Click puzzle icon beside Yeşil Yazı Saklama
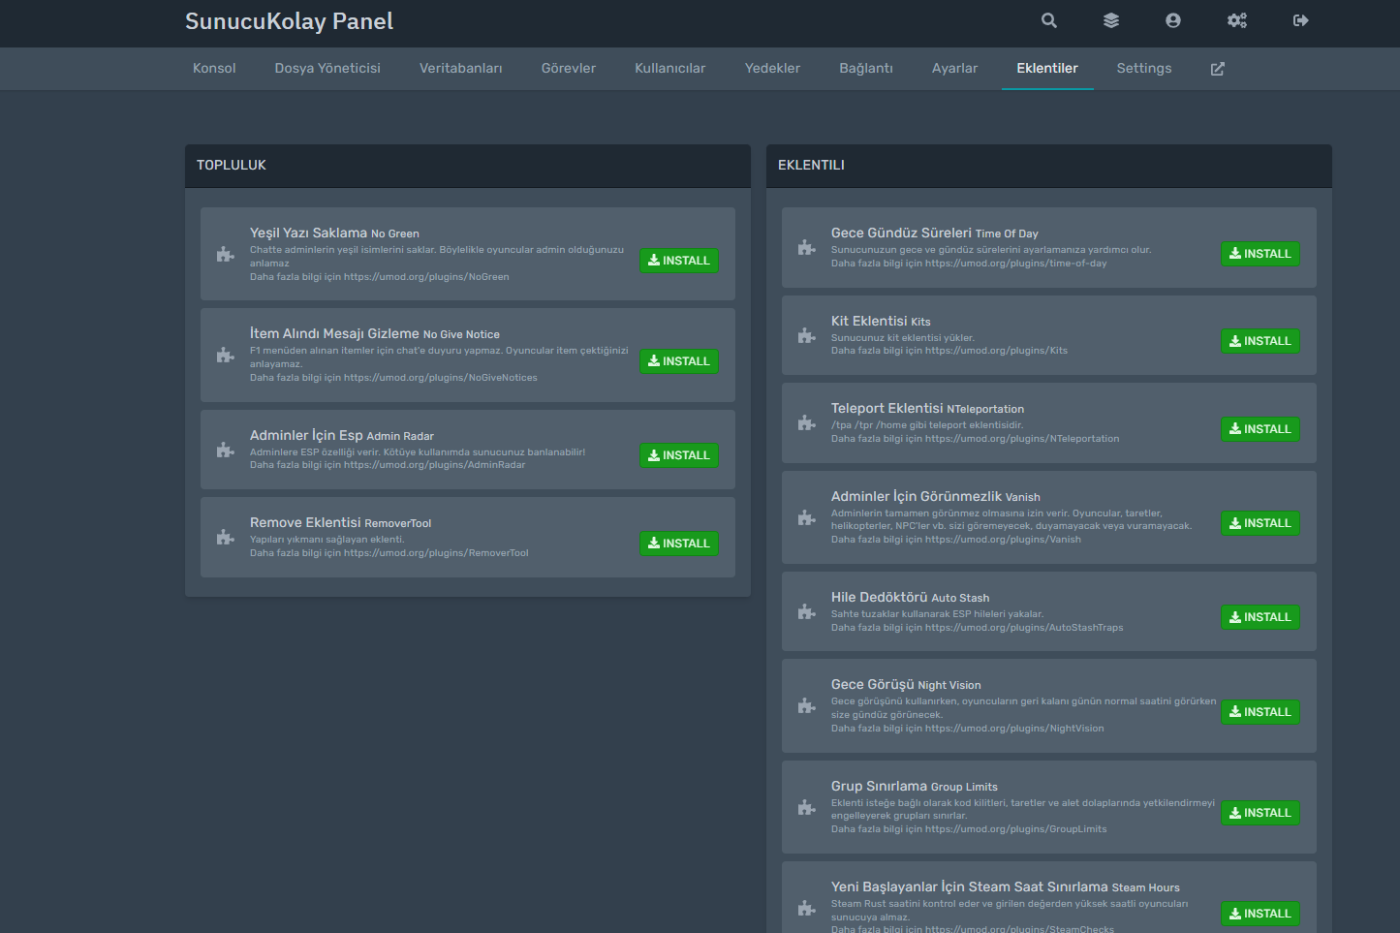 tap(225, 254)
